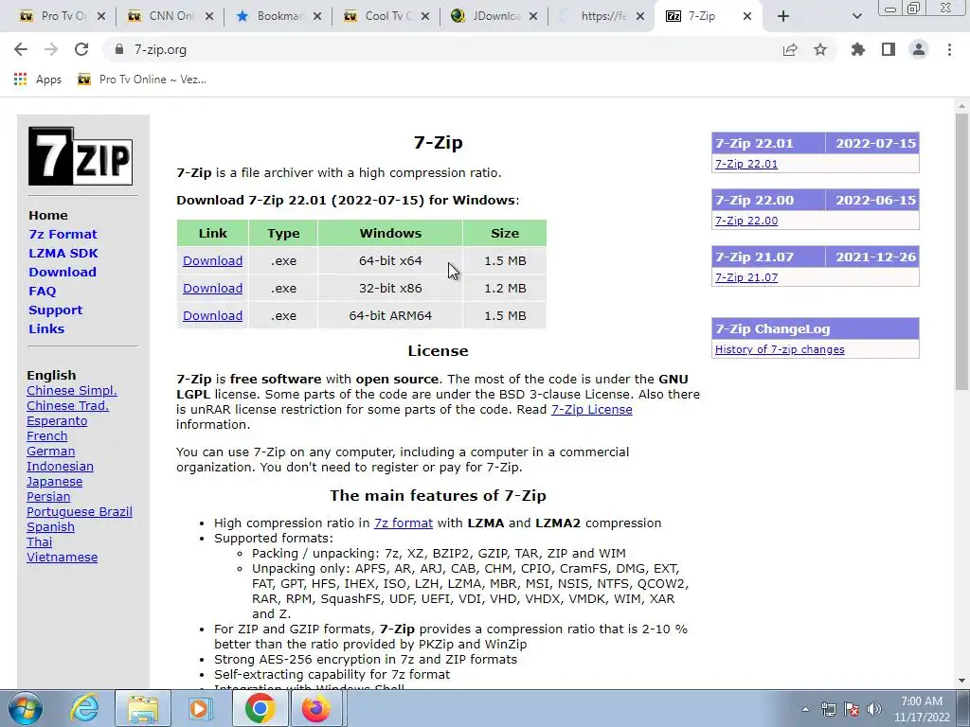Viewport: 970px width, 727px height.
Task: Open the Extensions puzzle icon
Action: coord(858,49)
